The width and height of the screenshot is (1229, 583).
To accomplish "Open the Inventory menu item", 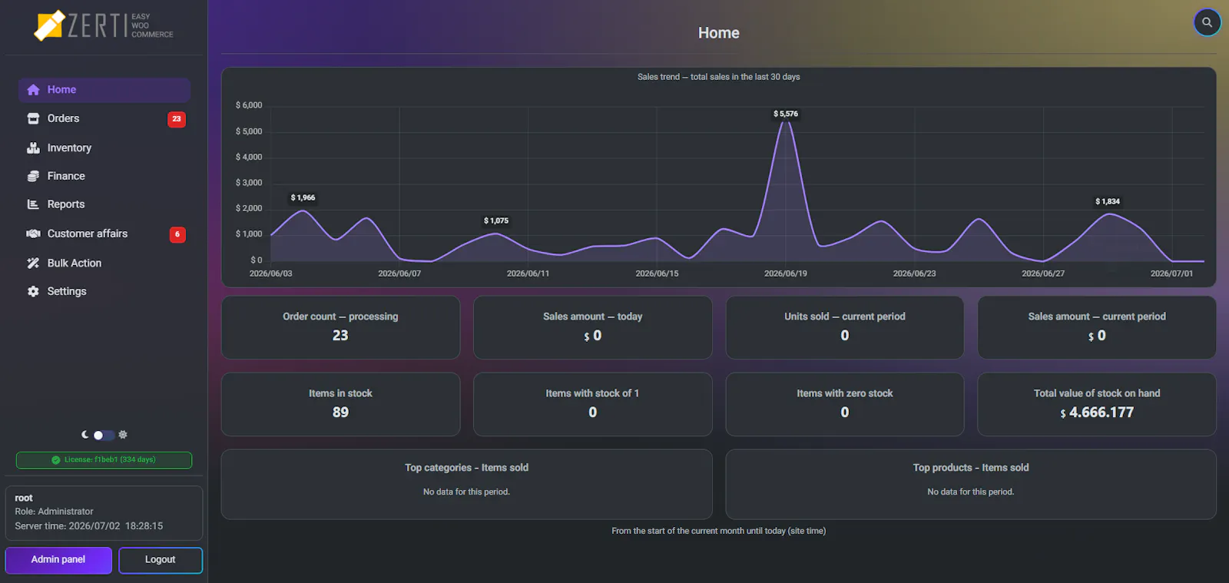I will pyautogui.click(x=104, y=147).
